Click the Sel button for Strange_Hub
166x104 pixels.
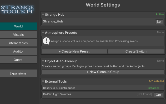(x=159, y=22)
